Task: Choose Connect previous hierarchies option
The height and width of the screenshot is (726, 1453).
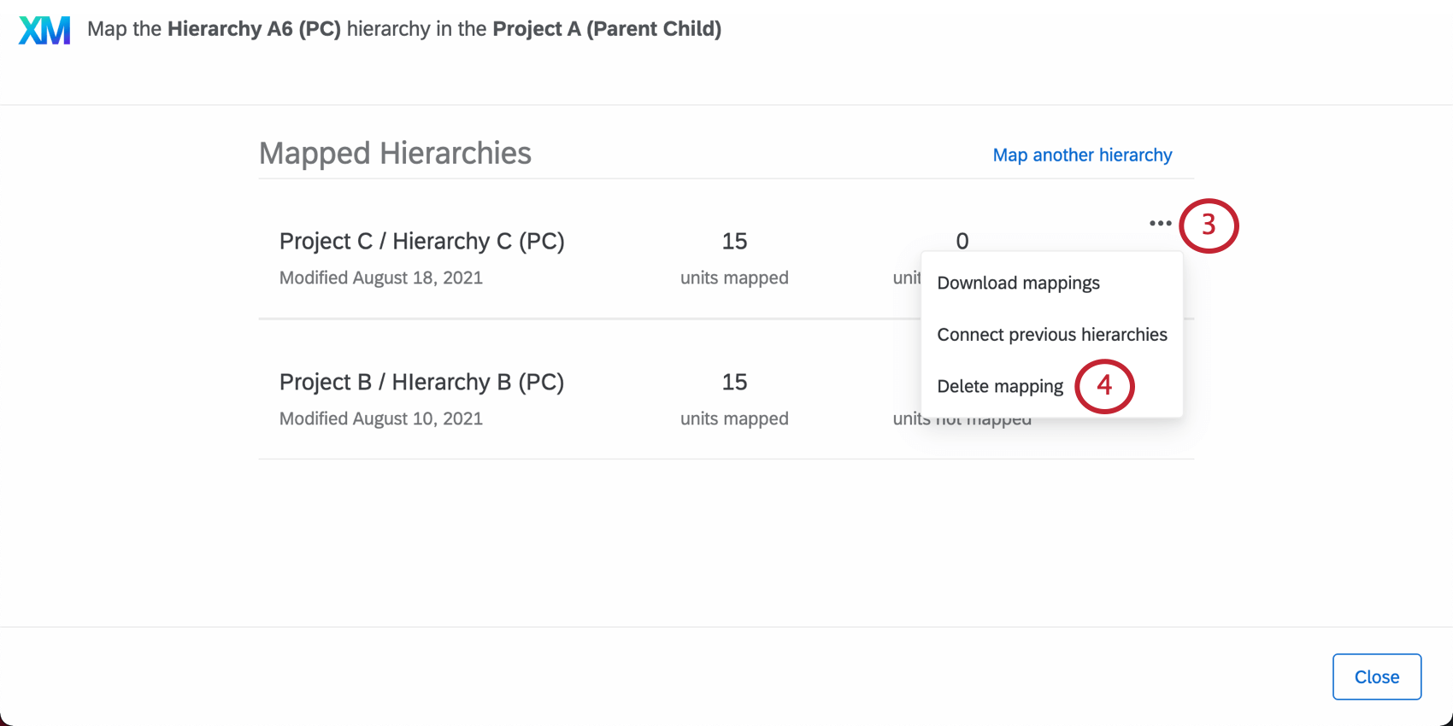Action: click(1051, 335)
